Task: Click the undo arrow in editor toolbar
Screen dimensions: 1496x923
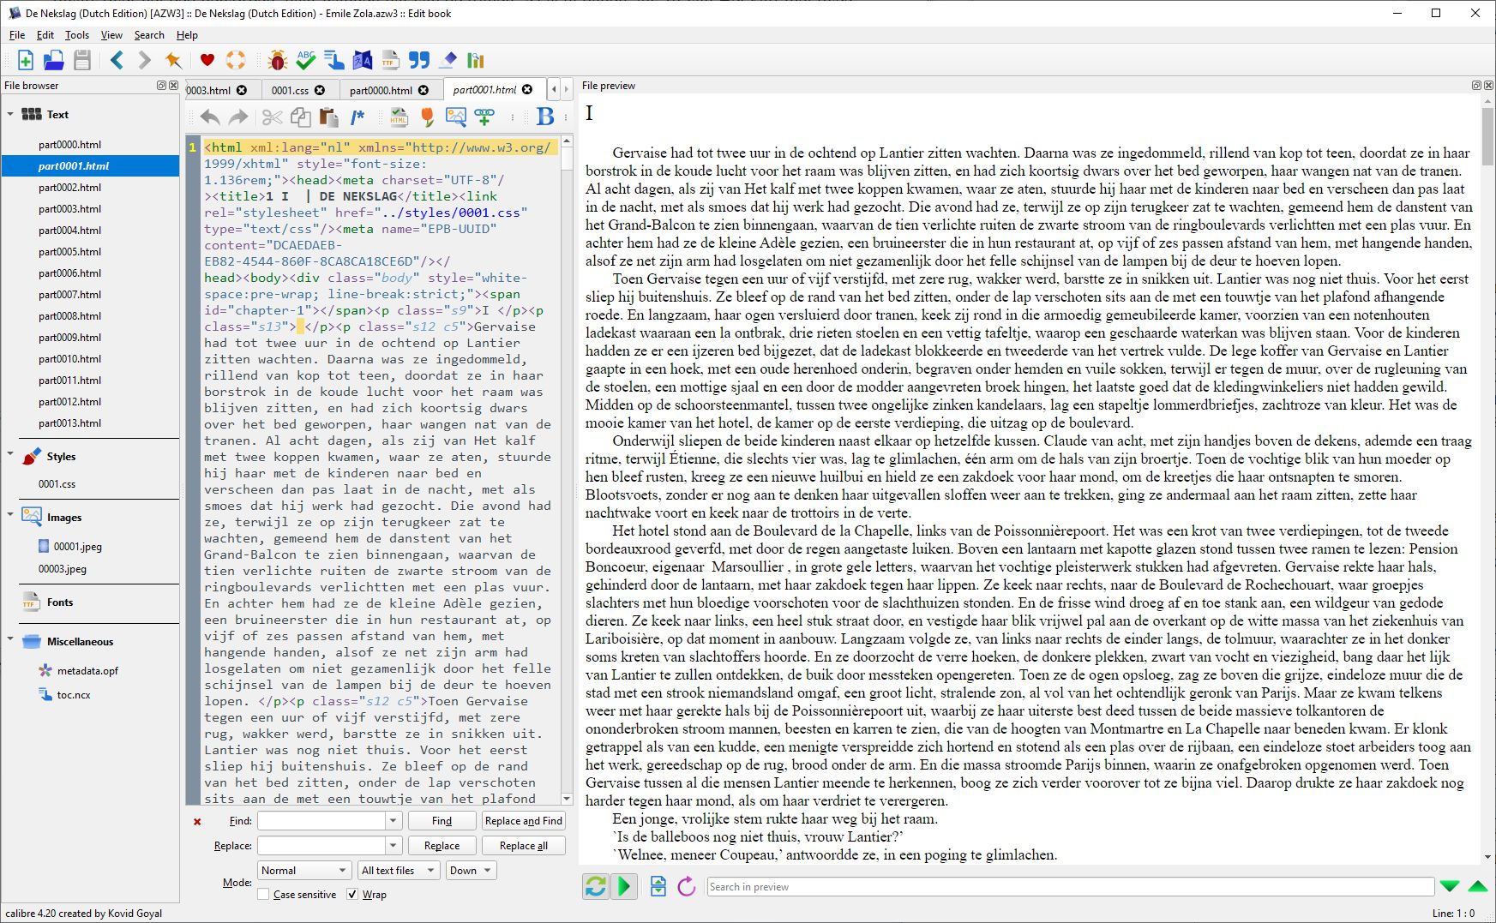Action: [x=210, y=117]
